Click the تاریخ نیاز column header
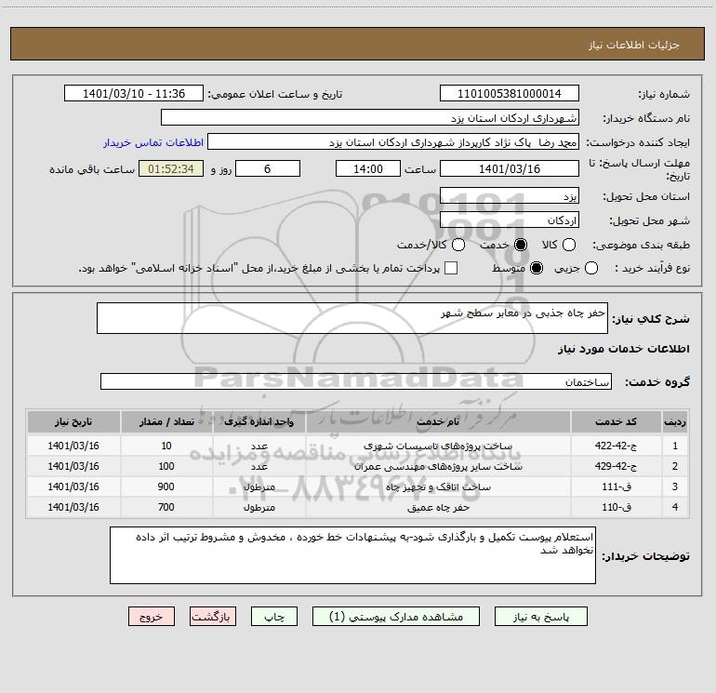Image resolution: width=716 pixels, height=693 pixels. (x=73, y=421)
